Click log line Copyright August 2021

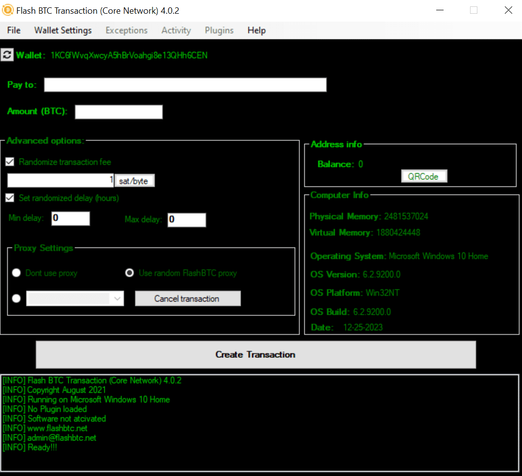[x=54, y=390]
